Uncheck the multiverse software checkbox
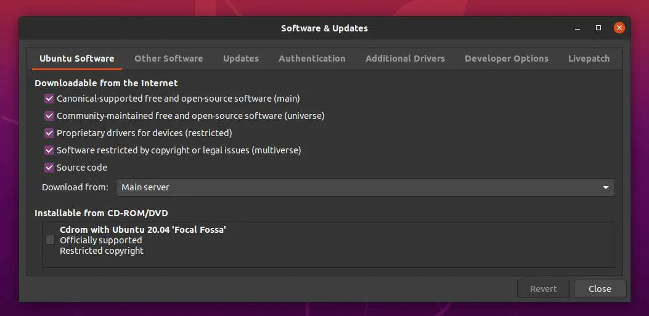This screenshot has height=316, width=649. tap(49, 150)
